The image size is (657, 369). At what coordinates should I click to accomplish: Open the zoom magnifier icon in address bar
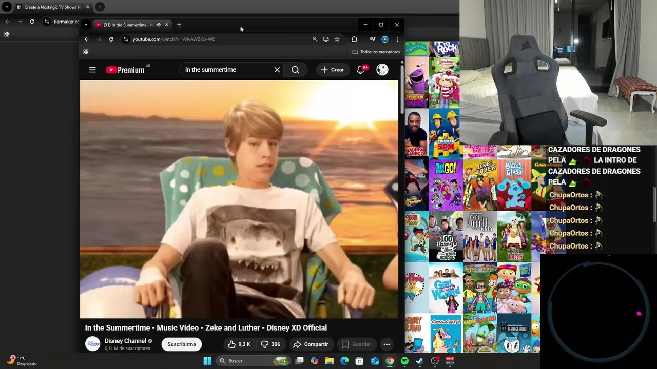click(315, 39)
